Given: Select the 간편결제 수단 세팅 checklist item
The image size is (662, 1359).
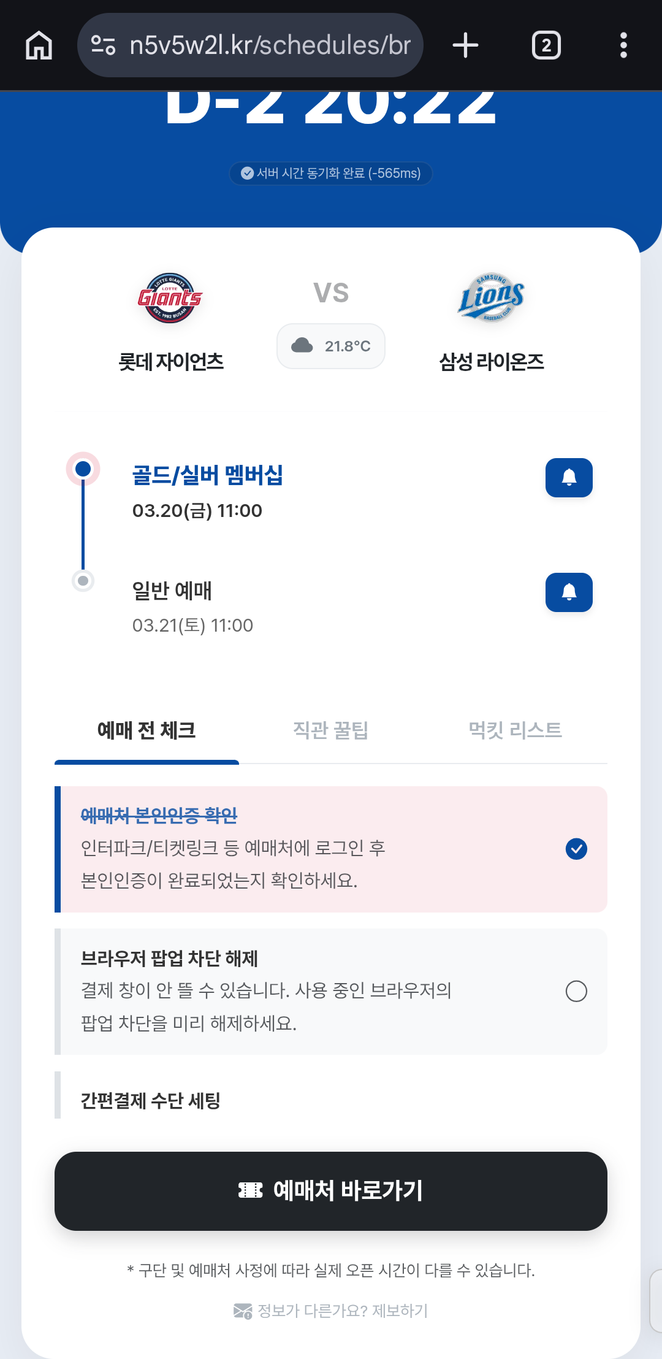Looking at the screenshot, I should (151, 1101).
